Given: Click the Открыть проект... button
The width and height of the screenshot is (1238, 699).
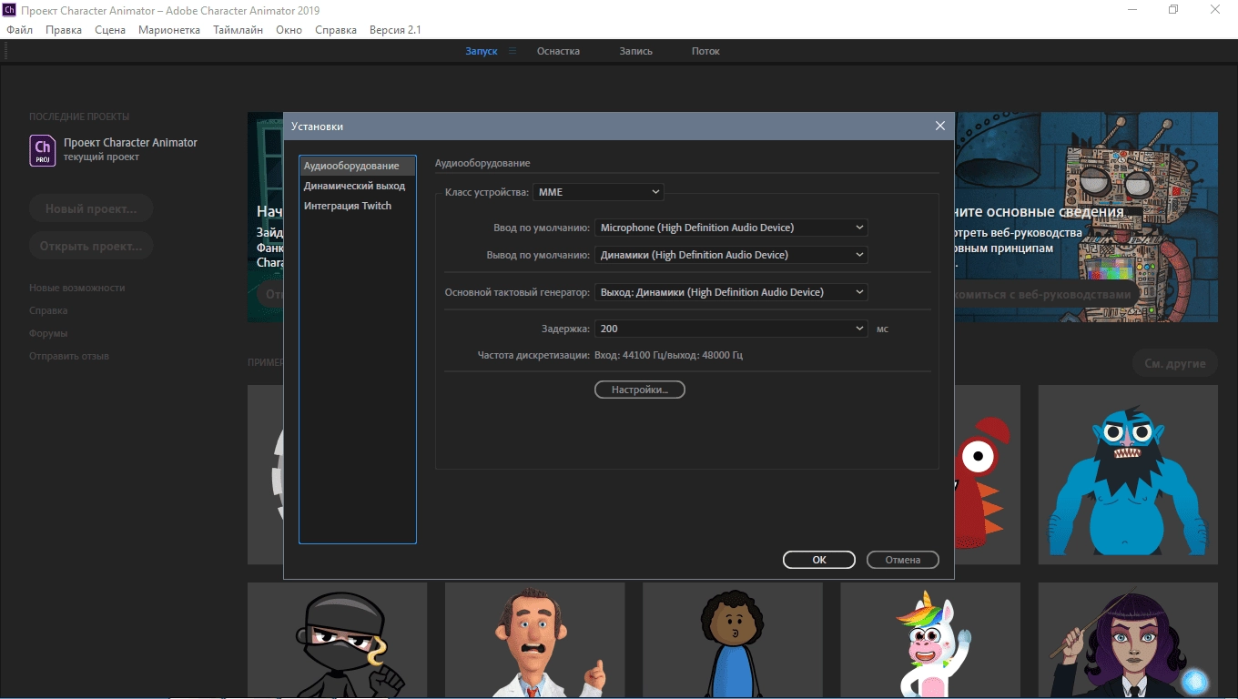Looking at the screenshot, I should coord(91,246).
